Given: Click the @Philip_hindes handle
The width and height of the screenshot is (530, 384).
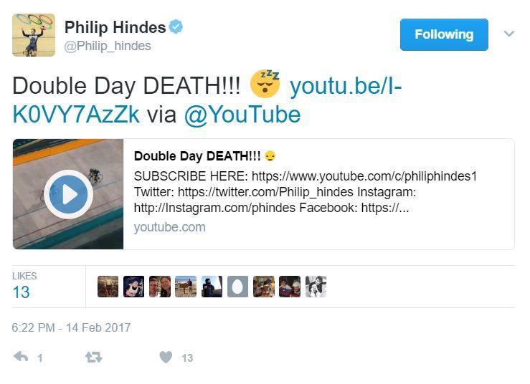Looking at the screenshot, I should point(108,46).
